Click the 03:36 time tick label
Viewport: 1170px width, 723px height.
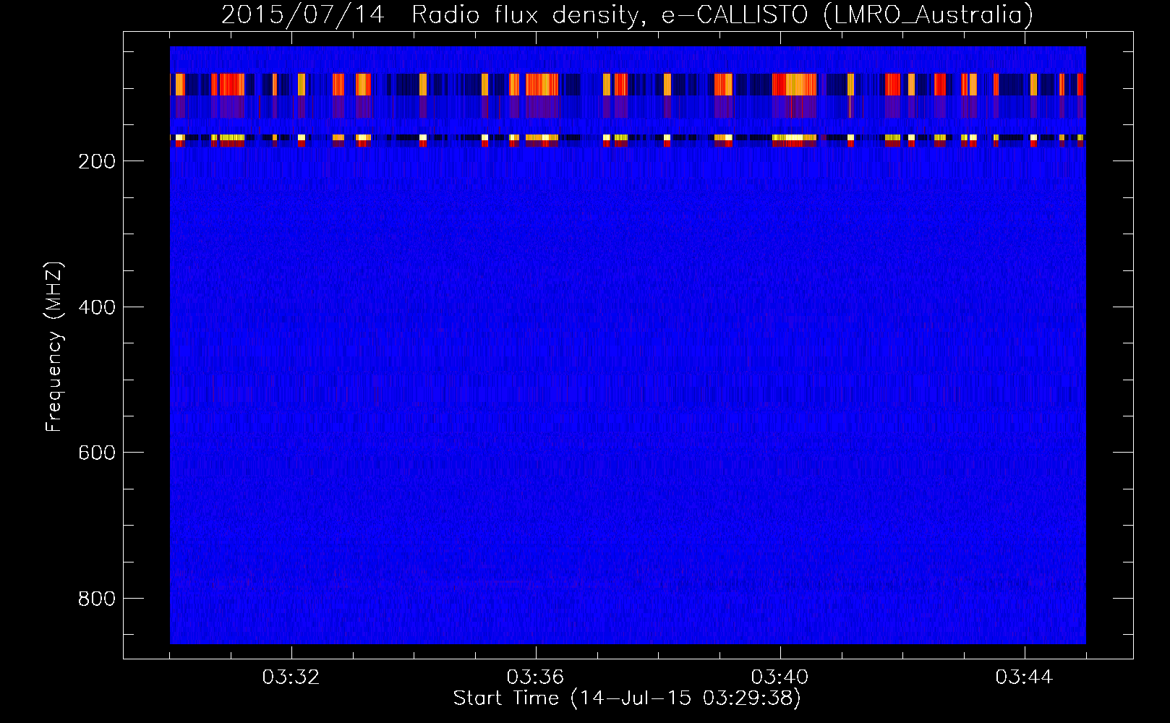tap(536, 677)
